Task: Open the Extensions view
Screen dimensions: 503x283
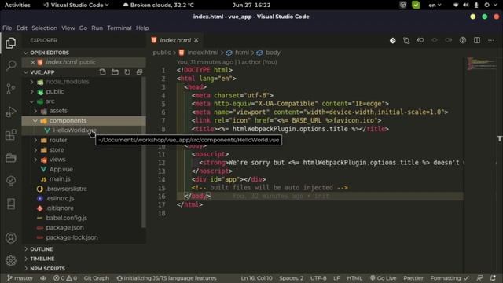Action: coord(10,134)
